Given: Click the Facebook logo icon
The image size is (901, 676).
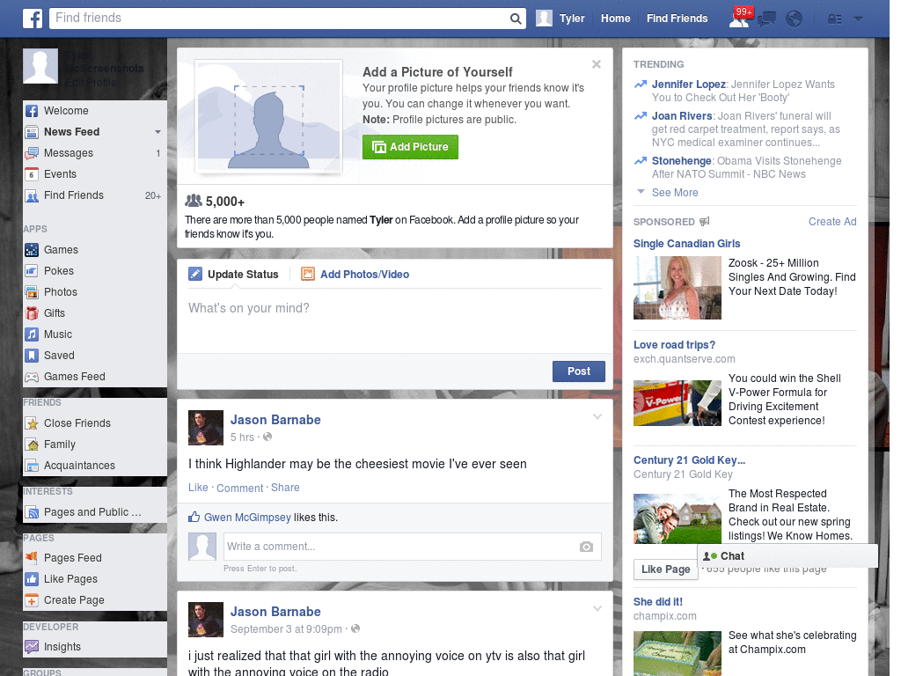Looking at the screenshot, I should coord(33,18).
